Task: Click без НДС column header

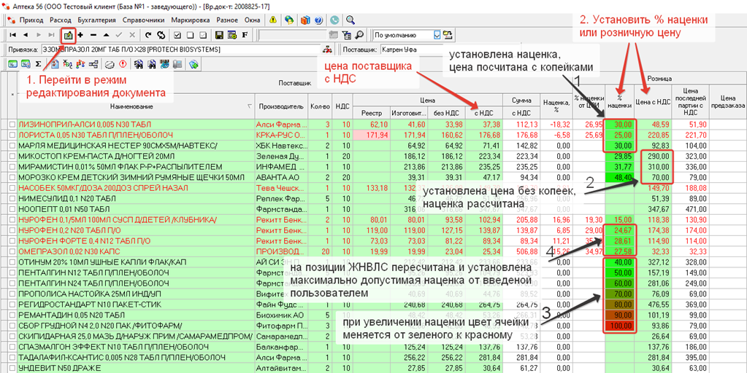Action: pos(447,113)
